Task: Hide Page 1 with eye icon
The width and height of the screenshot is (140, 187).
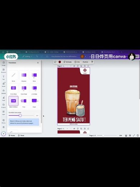Action: coord(74,66)
